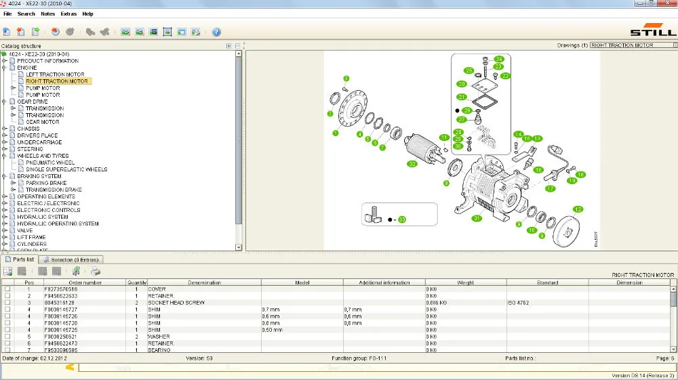Tick the checkbox for SOCKET HEAD SCREW row
Viewport: 678px width, 380px height.
pyautogui.click(x=7, y=303)
